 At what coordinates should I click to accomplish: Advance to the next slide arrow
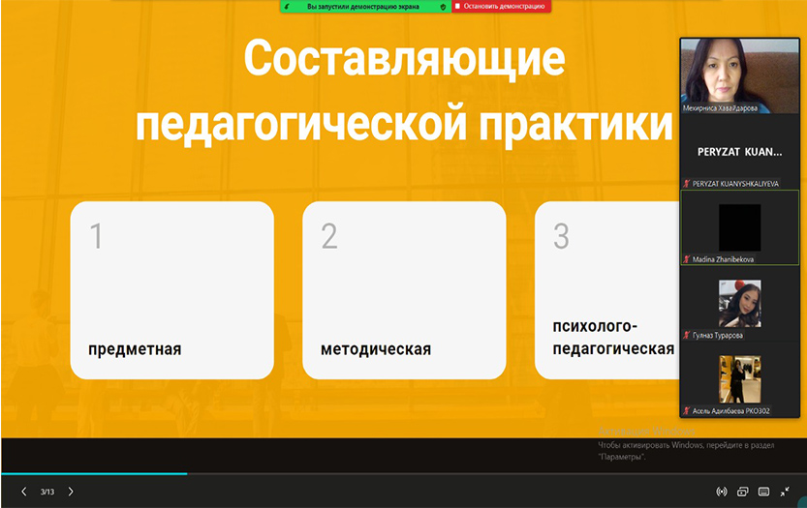pyautogui.click(x=71, y=492)
